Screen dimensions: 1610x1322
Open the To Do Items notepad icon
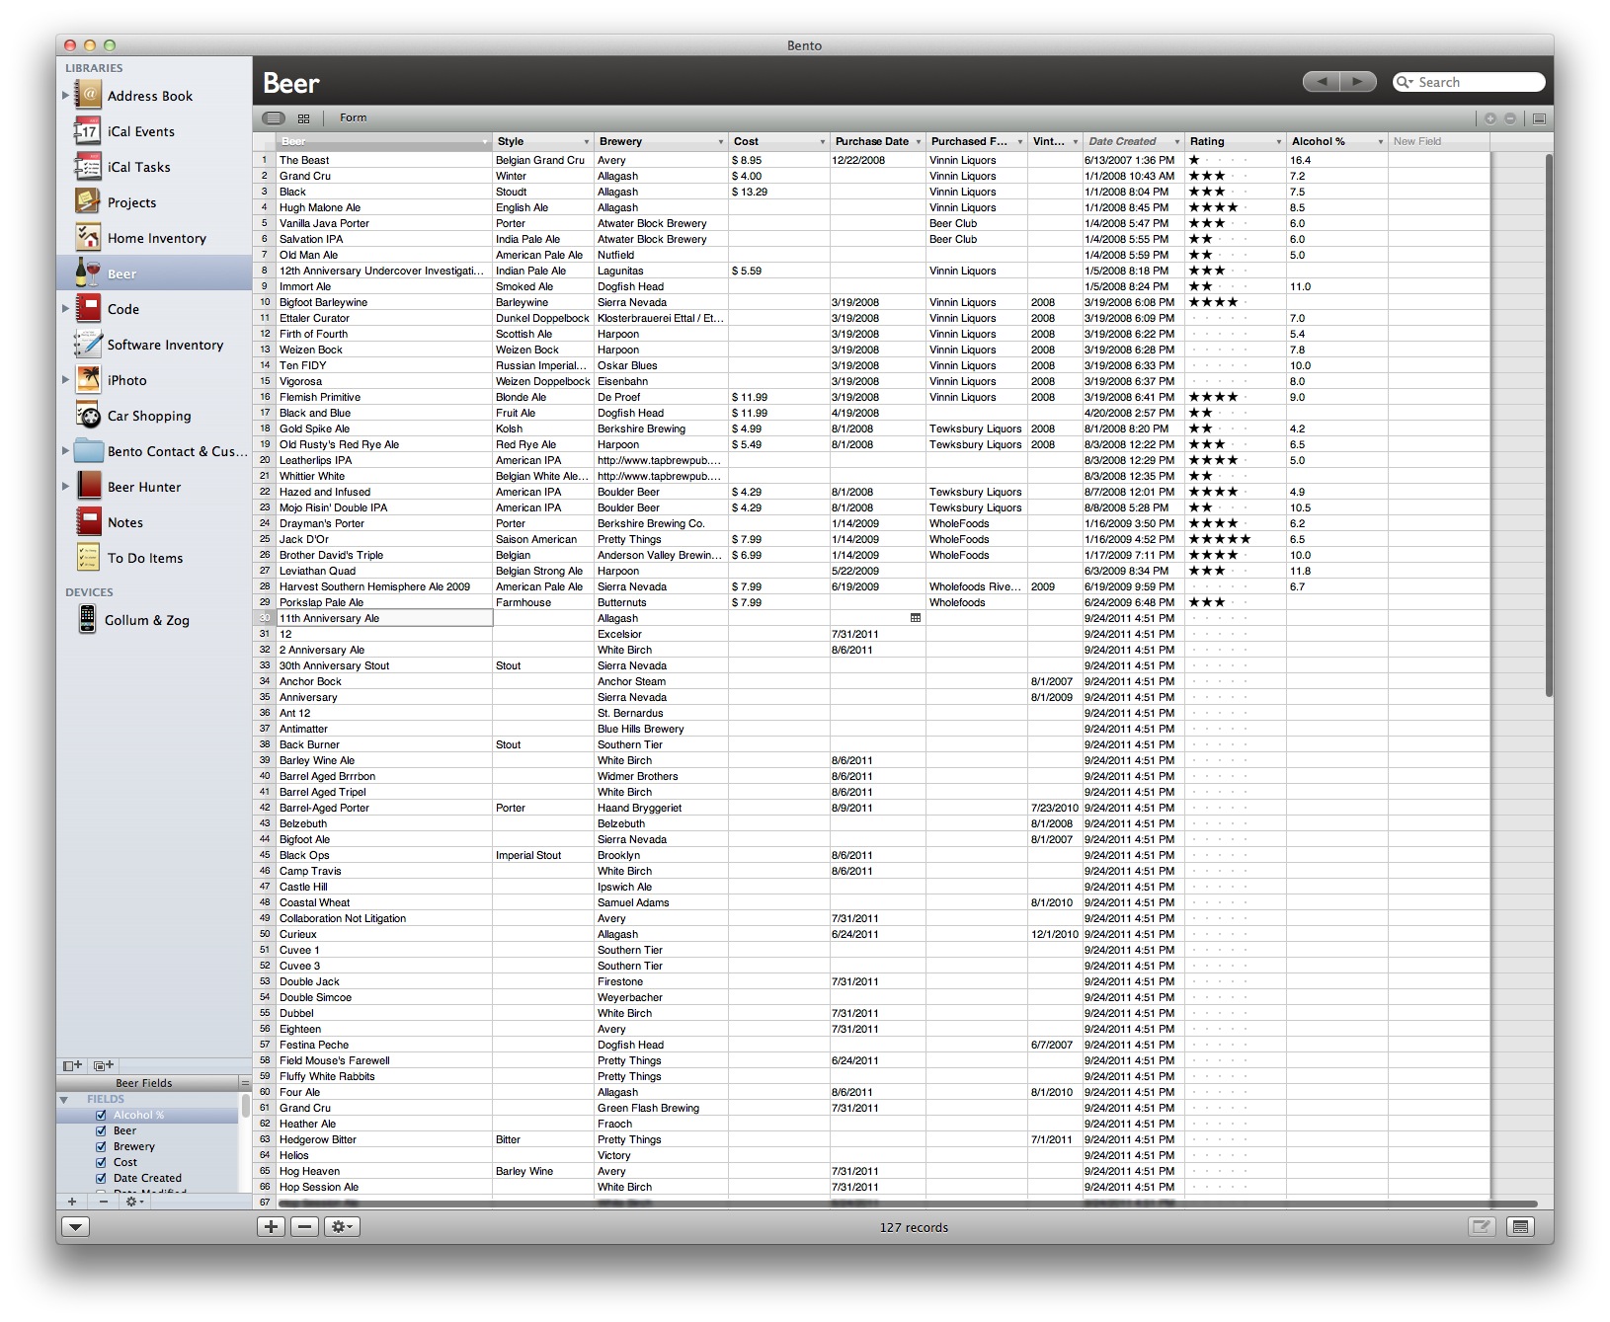[x=88, y=558]
